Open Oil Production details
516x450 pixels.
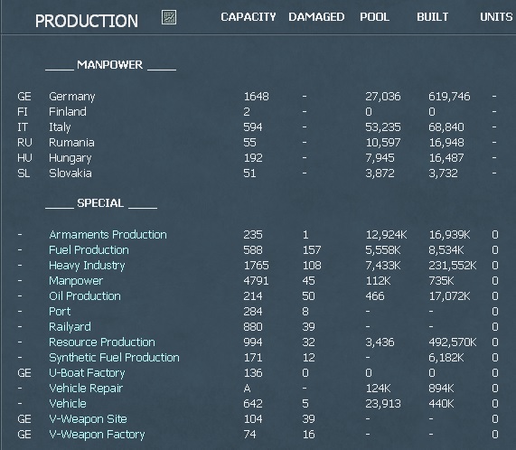85,296
